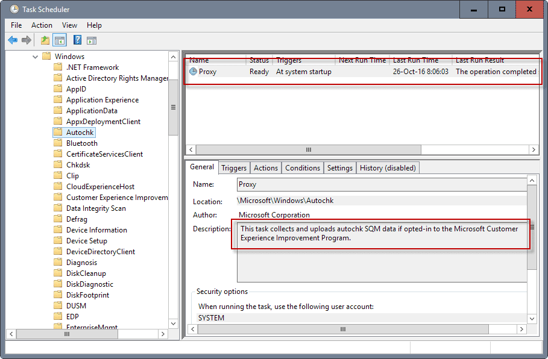
Task: Open the Action menu
Action: point(42,25)
